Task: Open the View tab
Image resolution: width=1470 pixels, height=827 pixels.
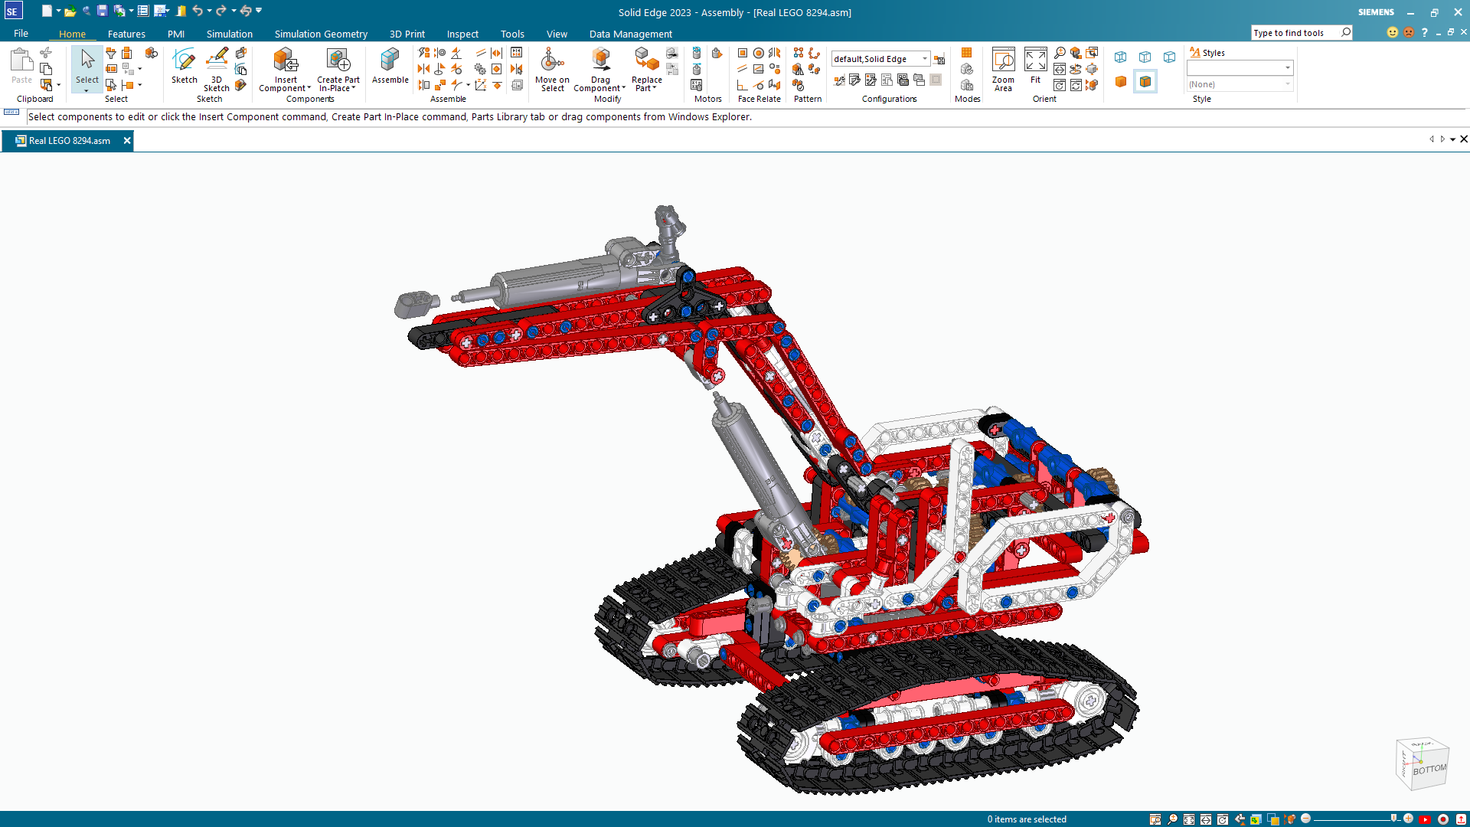Action: tap(557, 34)
